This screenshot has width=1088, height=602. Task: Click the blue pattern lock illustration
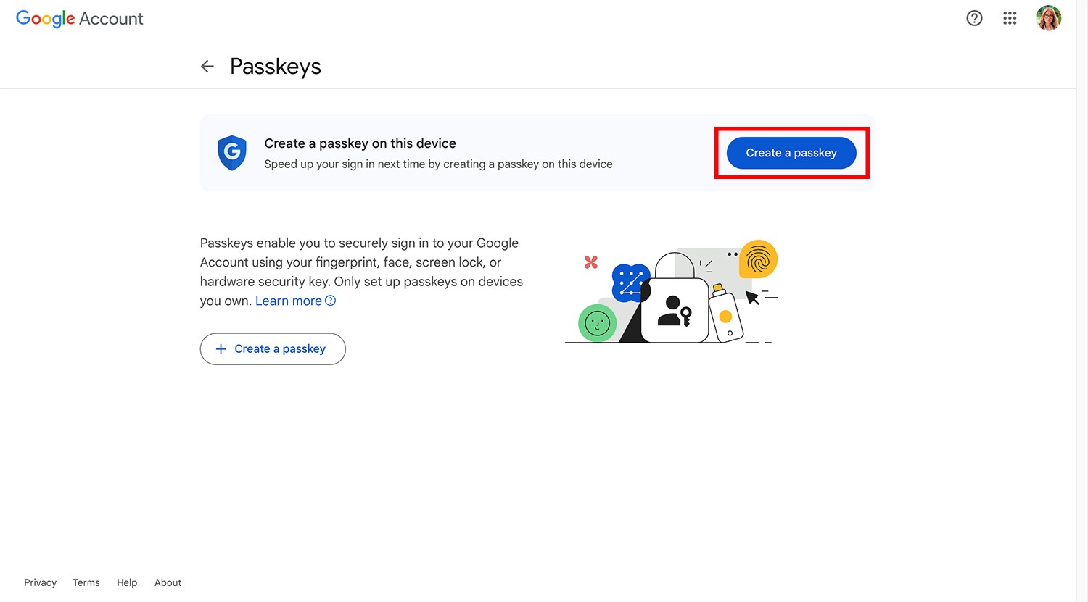click(x=630, y=283)
